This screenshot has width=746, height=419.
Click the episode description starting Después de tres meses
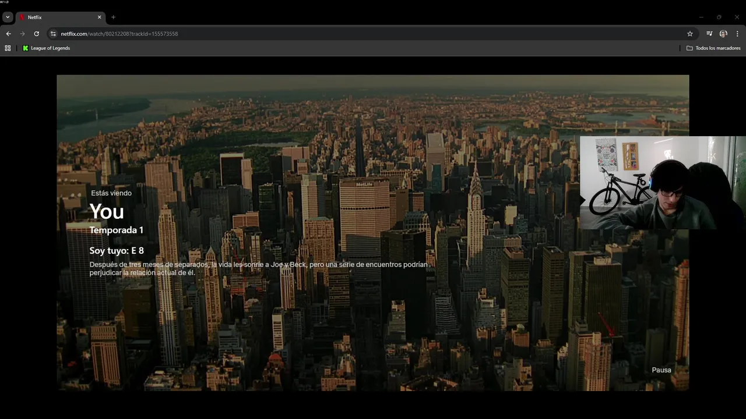258,268
